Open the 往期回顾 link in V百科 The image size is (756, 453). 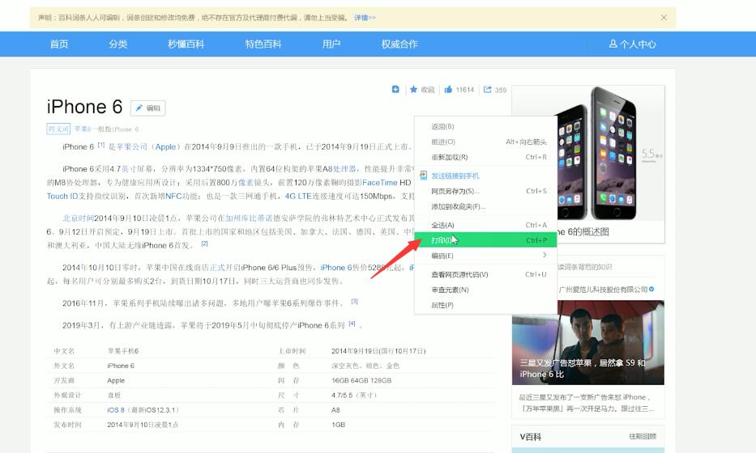click(x=643, y=436)
